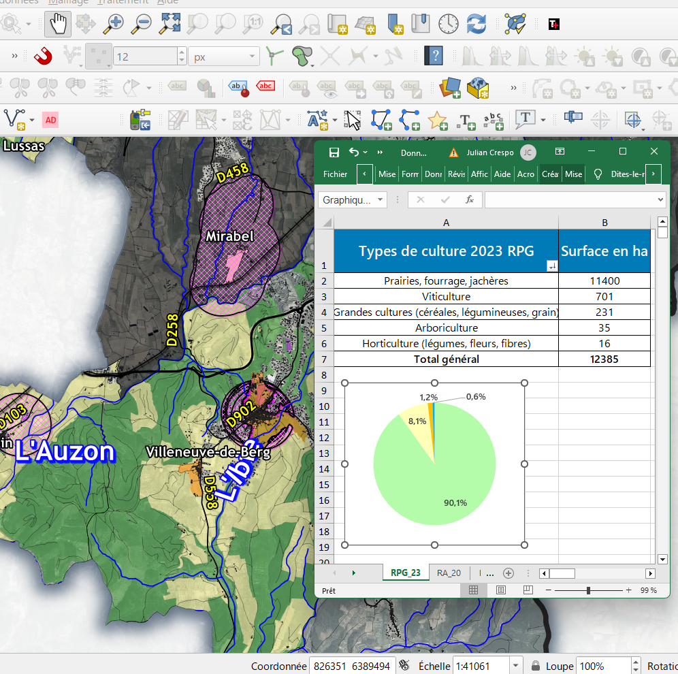The width and height of the screenshot is (678, 674).
Task: Toggle the scale lock padlock icon
Action: (x=536, y=666)
